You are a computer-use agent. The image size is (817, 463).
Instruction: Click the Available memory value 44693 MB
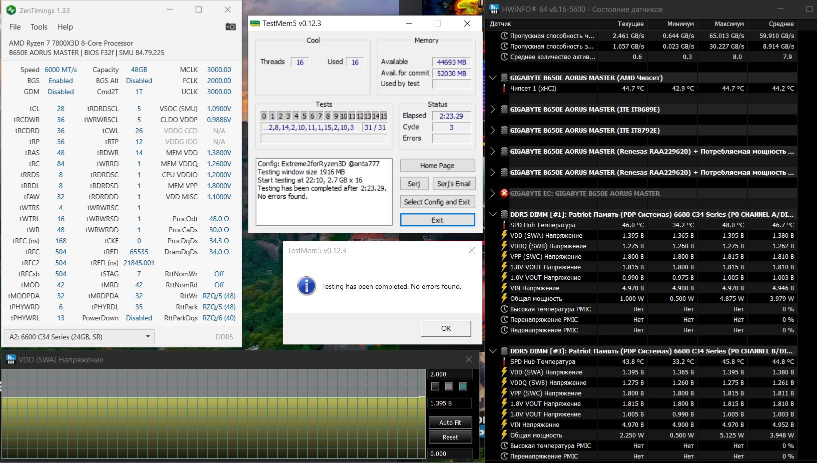451,62
